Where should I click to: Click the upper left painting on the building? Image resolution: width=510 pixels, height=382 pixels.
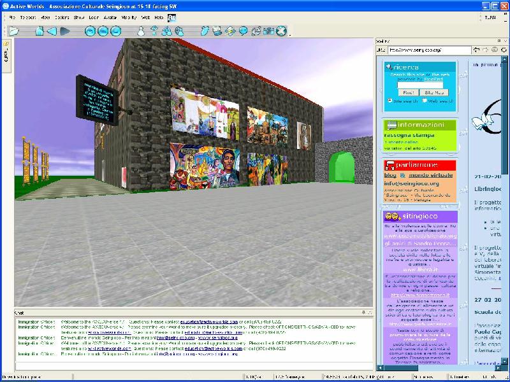click(x=205, y=114)
